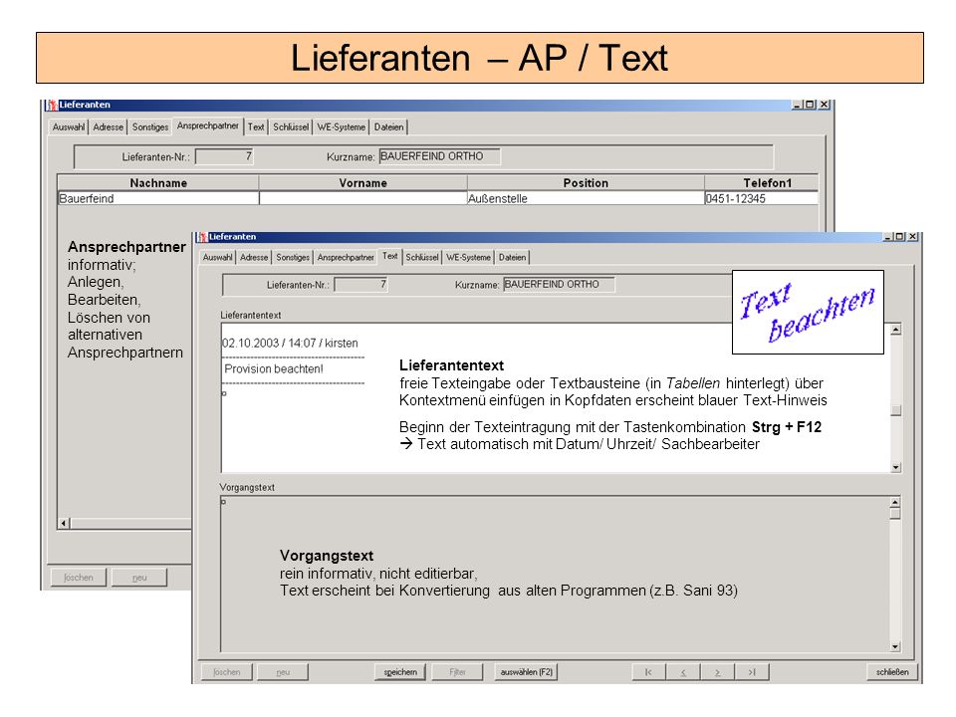Open the Auswahl tab in the back Lieferanten window

[69, 126]
